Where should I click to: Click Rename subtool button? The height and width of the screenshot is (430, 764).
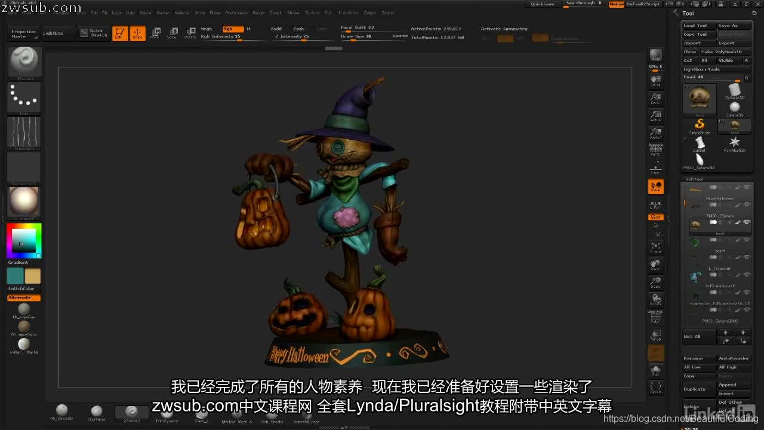(x=699, y=358)
